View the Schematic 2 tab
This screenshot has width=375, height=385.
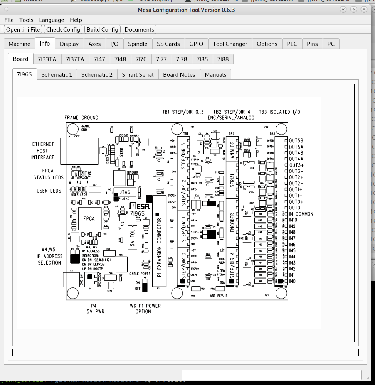point(97,74)
